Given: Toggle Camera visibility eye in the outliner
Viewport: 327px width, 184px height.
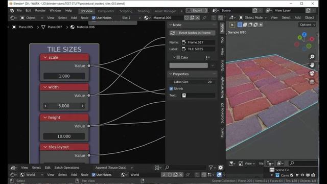Looking at the screenshot, I should point(302,175).
